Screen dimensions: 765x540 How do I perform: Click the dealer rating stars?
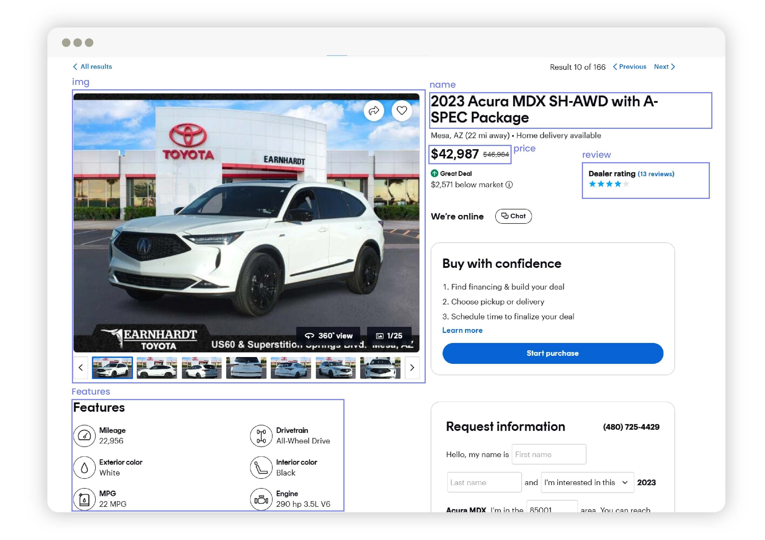[609, 184]
